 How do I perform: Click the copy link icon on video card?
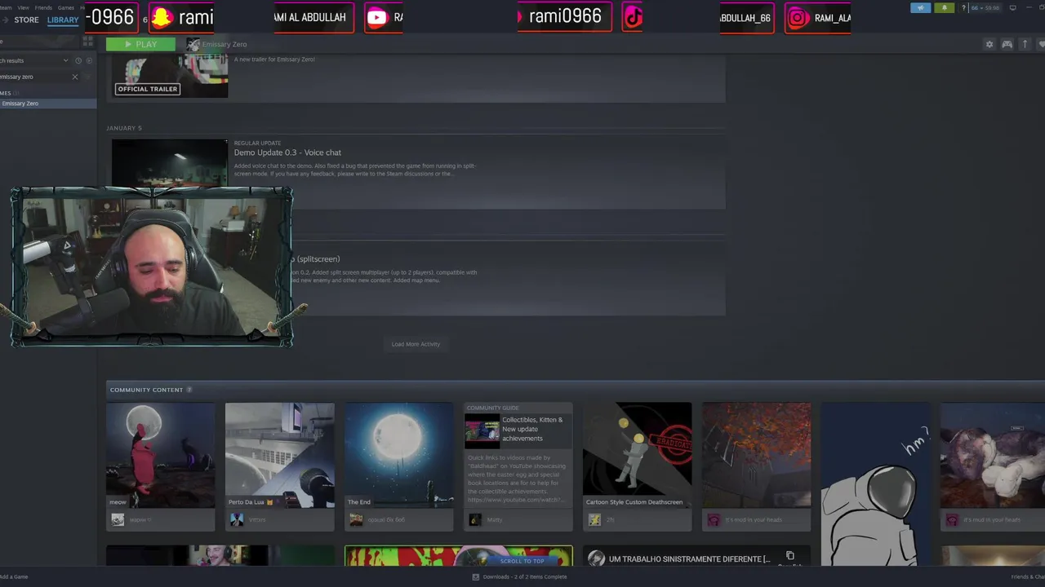pos(789,556)
